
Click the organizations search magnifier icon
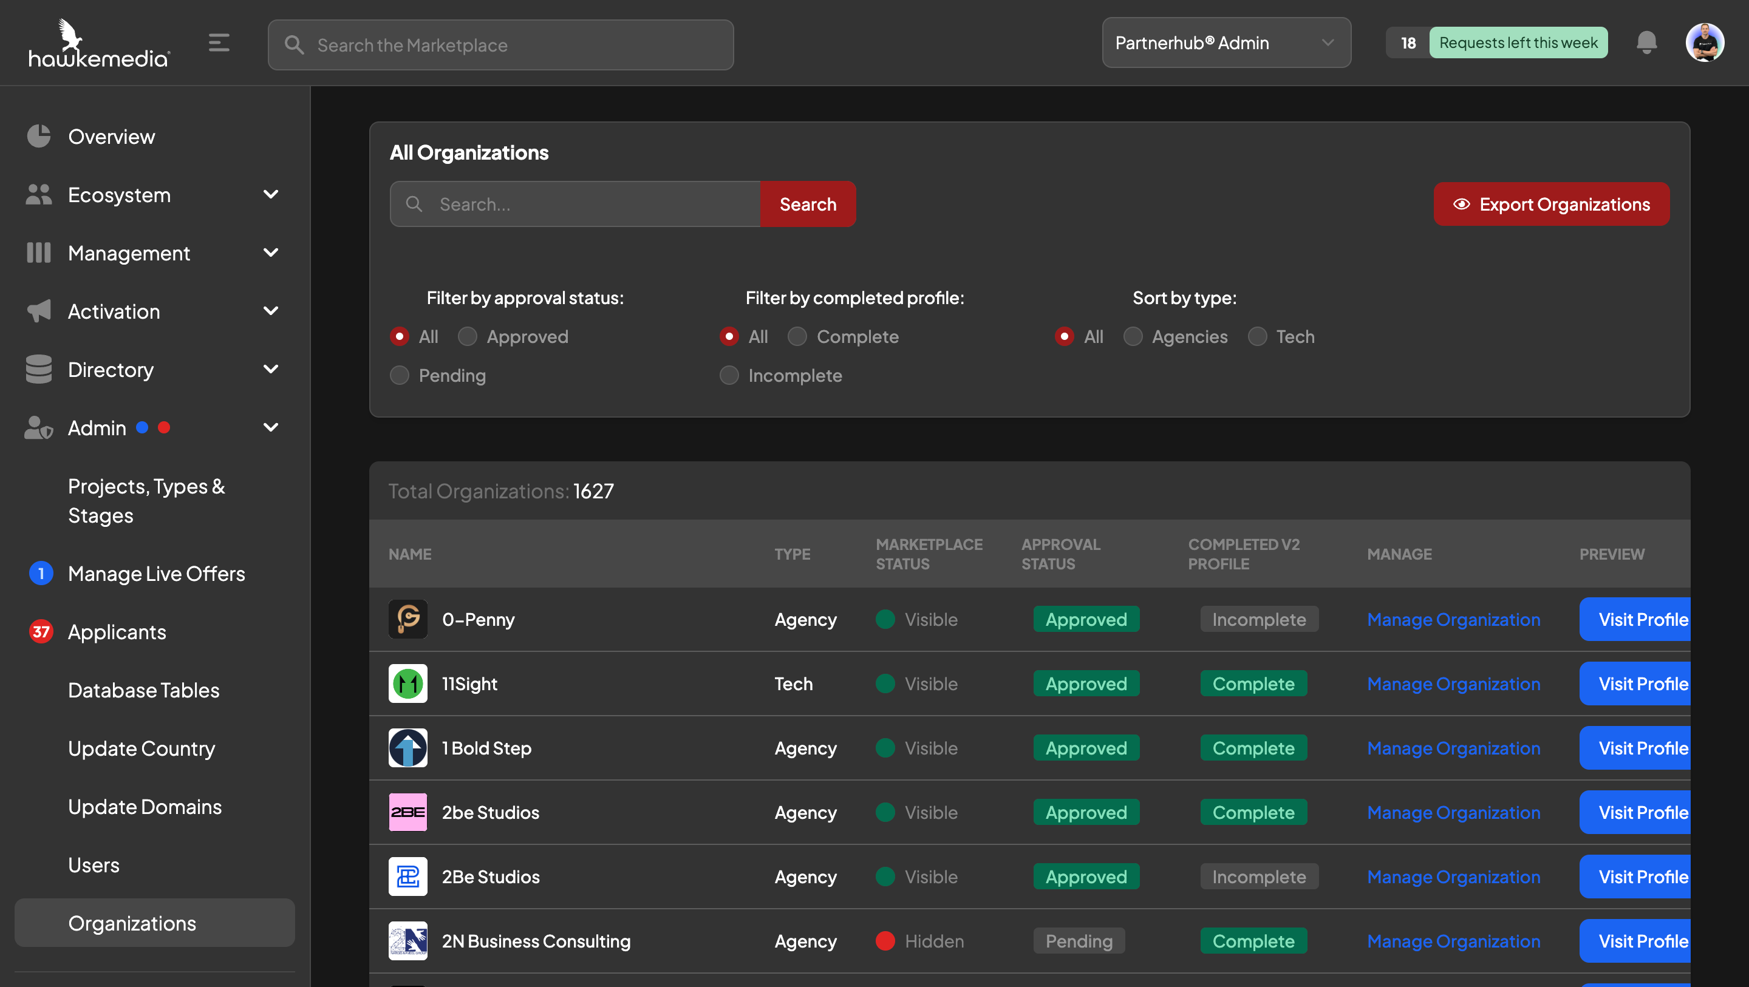414,203
